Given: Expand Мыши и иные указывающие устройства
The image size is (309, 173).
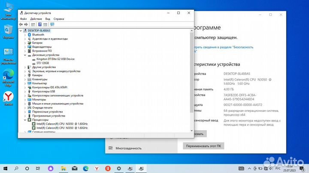Looking at the screenshot, I should click(25, 104).
